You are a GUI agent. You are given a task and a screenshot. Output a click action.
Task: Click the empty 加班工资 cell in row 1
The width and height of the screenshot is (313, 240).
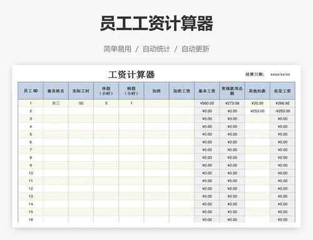182,103
